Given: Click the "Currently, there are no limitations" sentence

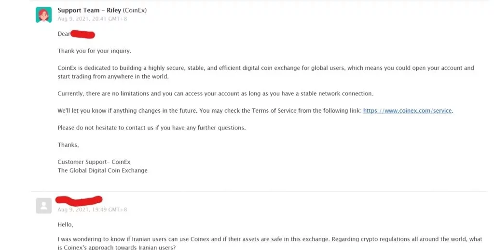Looking at the screenshot, I should [x=215, y=93].
